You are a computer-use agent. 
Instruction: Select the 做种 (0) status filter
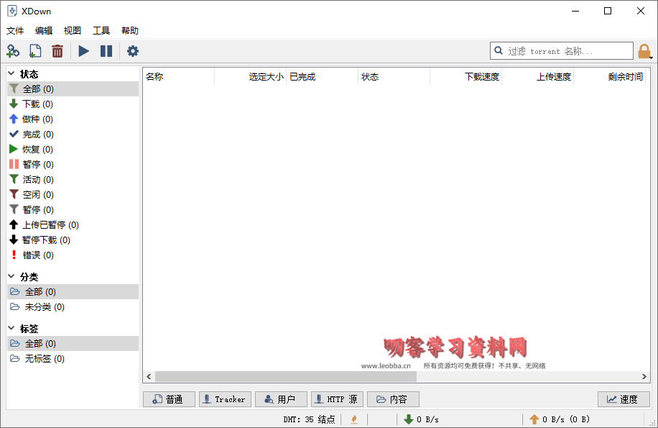[73, 119]
